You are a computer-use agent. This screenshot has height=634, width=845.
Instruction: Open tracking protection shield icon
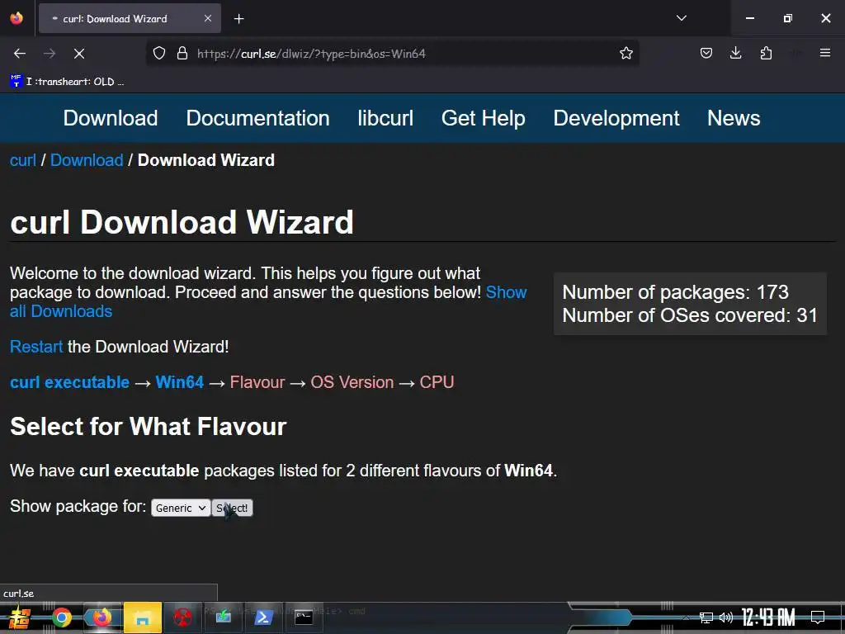click(159, 54)
